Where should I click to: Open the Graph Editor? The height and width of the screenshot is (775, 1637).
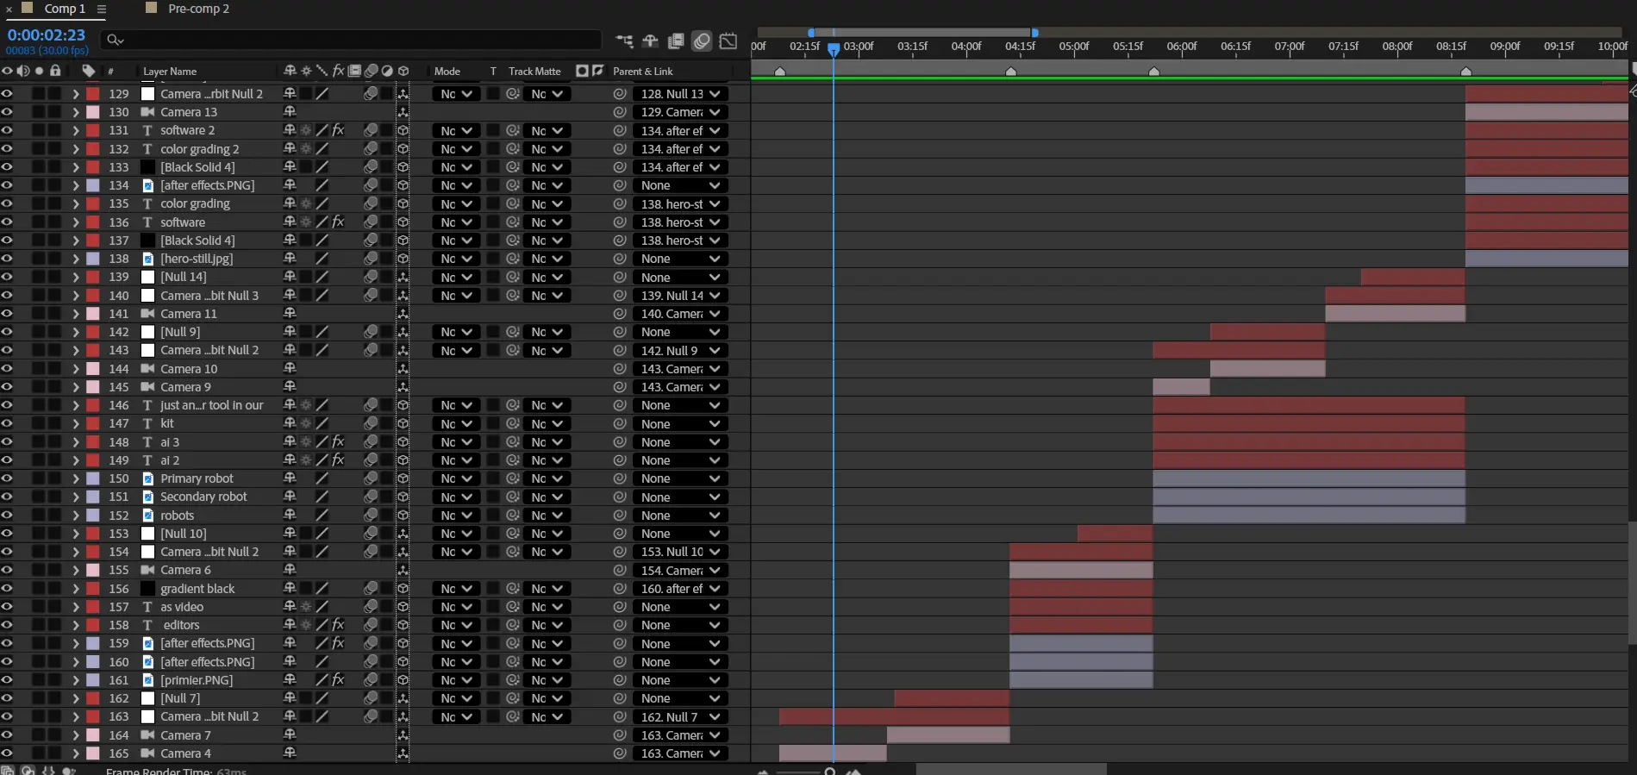pyautogui.click(x=728, y=41)
